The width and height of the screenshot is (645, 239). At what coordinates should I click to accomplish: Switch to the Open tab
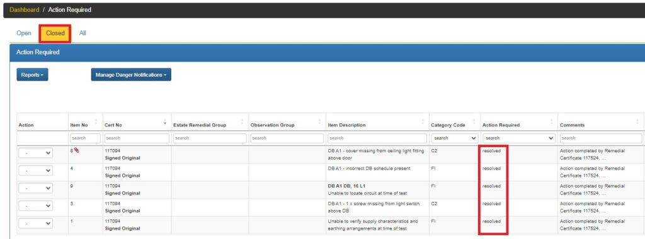[24, 33]
